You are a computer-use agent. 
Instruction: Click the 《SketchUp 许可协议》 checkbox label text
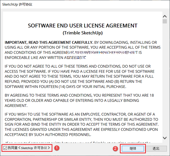point(34,148)
